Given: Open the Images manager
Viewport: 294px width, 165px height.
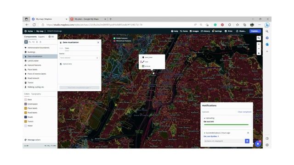Looking at the screenshot, I should point(194,31).
